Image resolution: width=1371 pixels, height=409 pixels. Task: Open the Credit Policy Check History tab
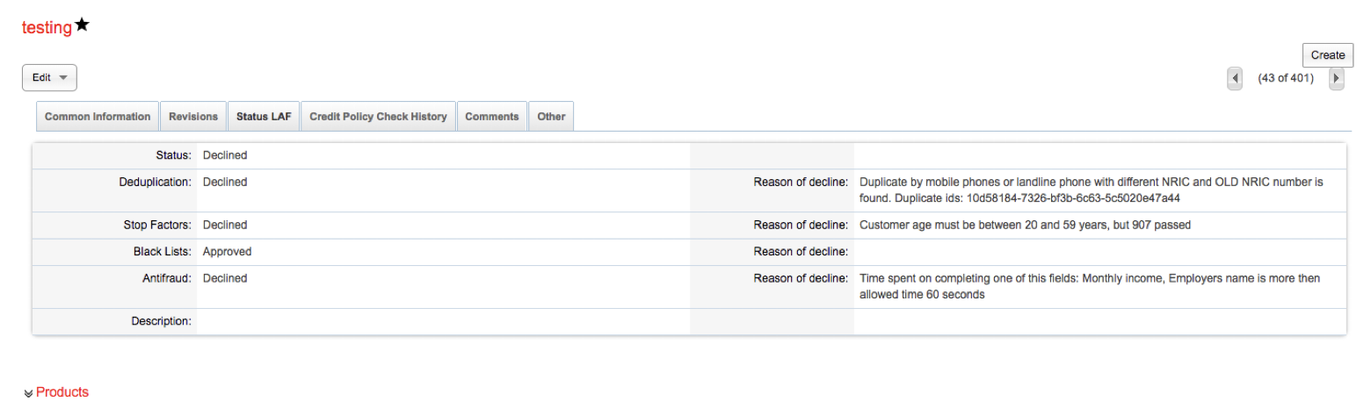tap(378, 117)
